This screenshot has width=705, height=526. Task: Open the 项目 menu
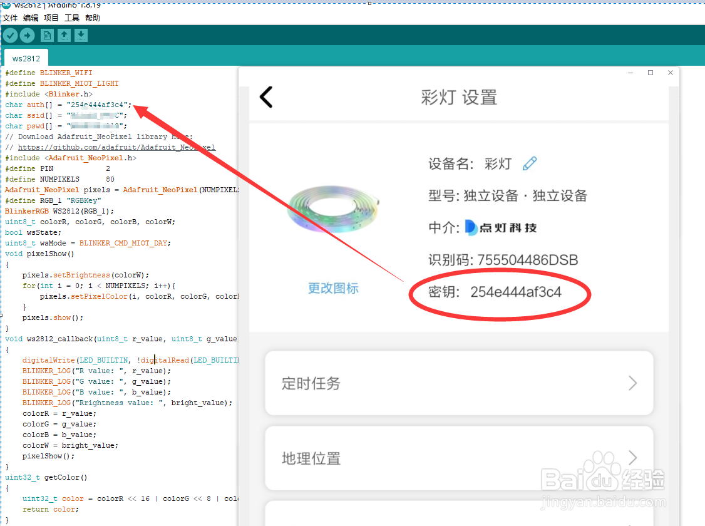(51, 18)
